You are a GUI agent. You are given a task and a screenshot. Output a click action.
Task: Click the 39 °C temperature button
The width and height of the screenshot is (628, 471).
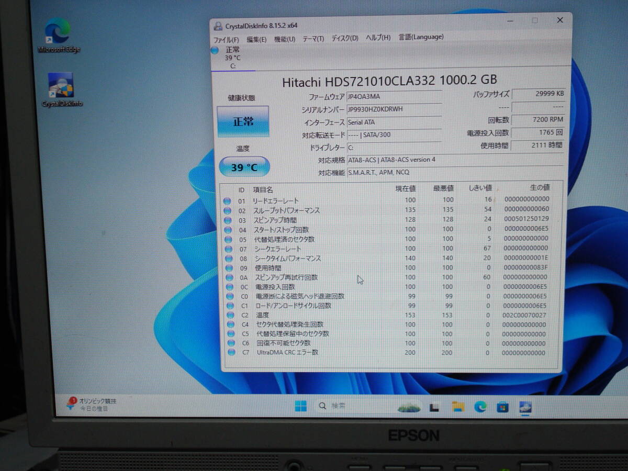[x=244, y=167]
